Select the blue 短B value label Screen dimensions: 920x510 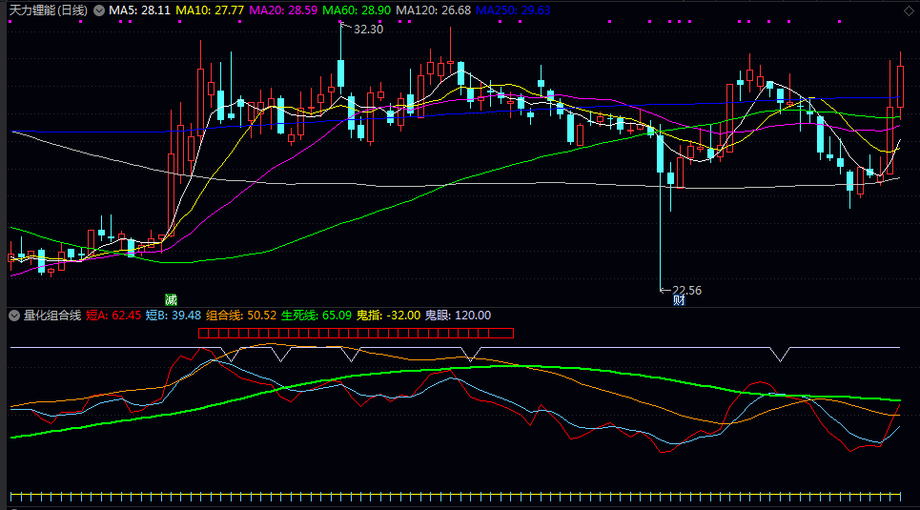(173, 315)
